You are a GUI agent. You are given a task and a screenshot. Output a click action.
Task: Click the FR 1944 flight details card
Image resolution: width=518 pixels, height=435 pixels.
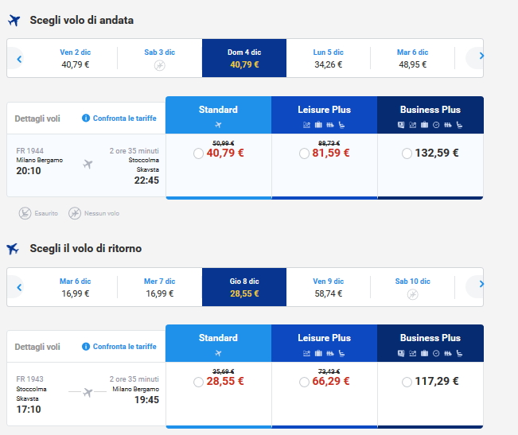click(86, 165)
